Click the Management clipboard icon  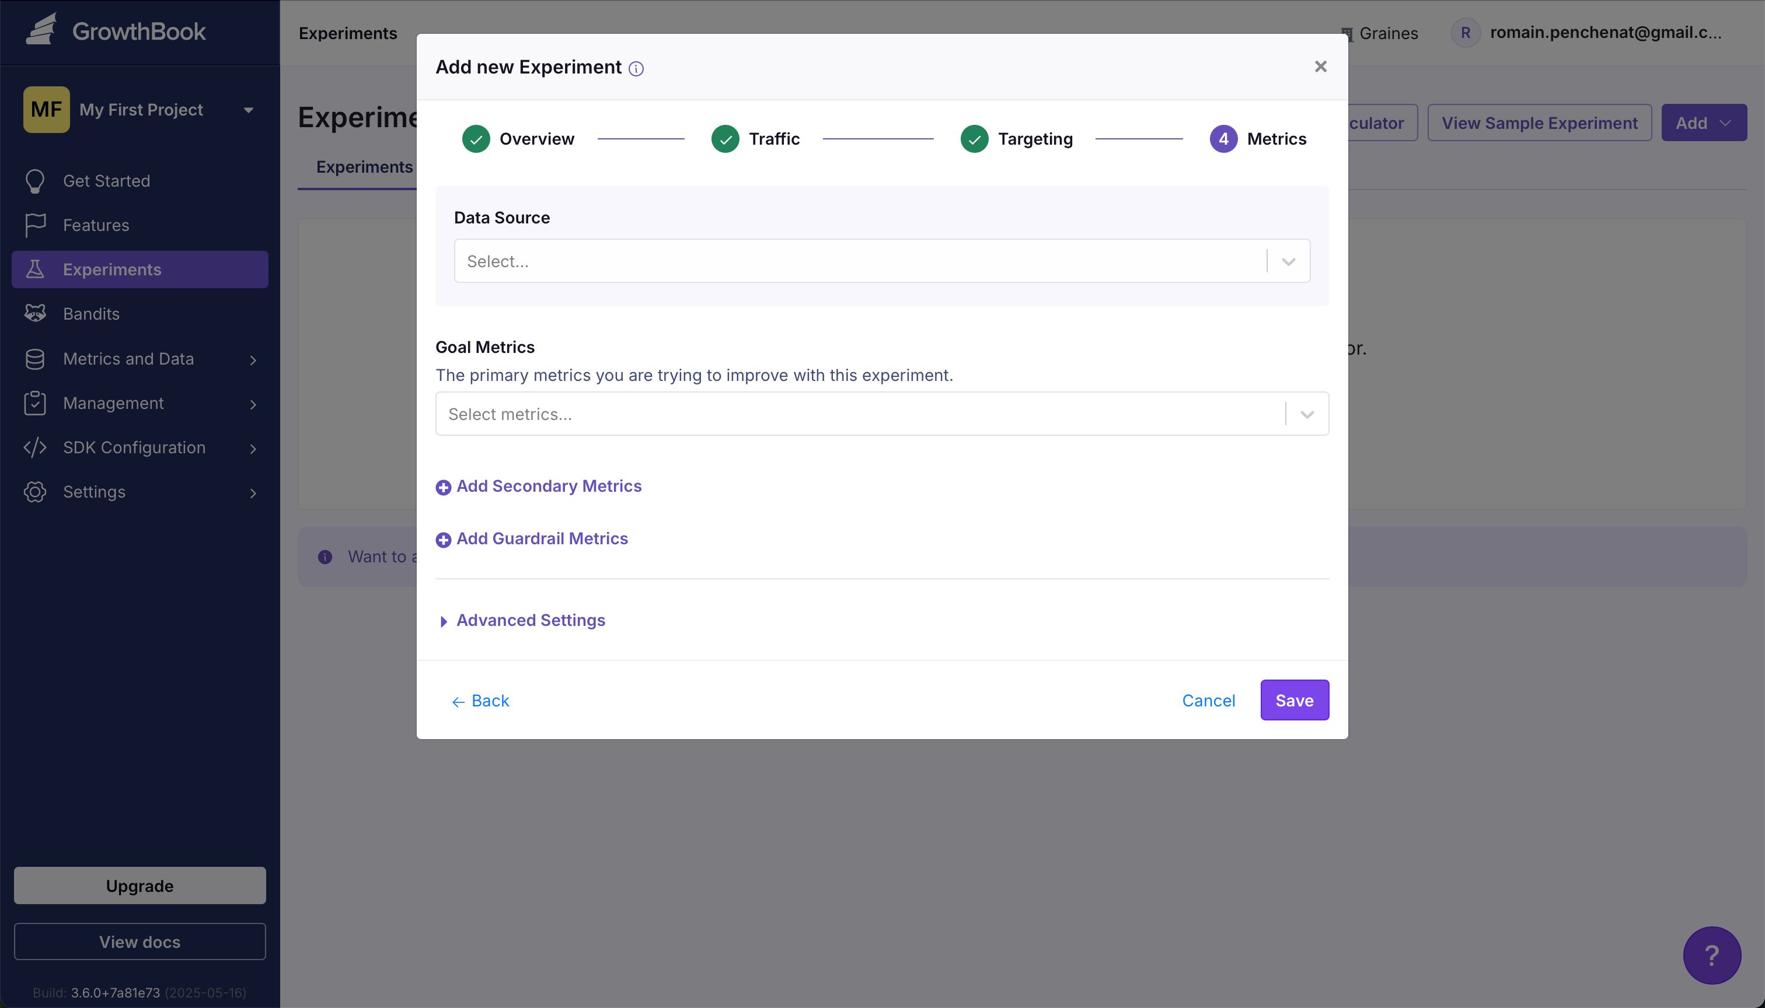[36, 403]
